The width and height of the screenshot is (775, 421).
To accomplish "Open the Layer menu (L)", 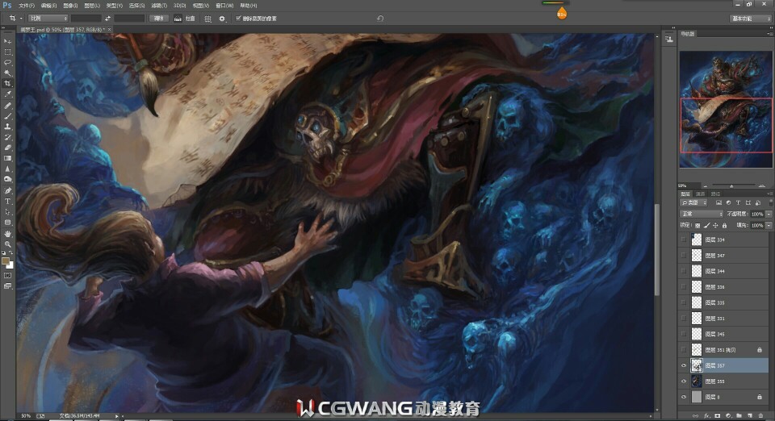I will click(x=92, y=6).
